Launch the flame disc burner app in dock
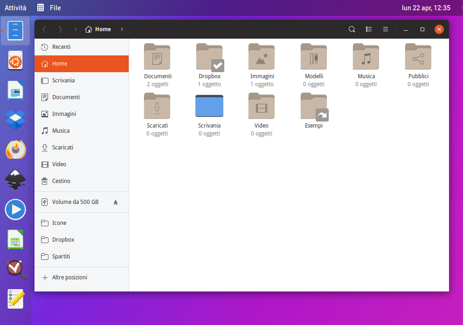463x325 pixels. click(x=15, y=149)
